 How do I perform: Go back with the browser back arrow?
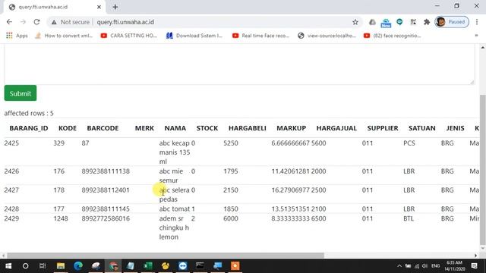click(x=9, y=22)
